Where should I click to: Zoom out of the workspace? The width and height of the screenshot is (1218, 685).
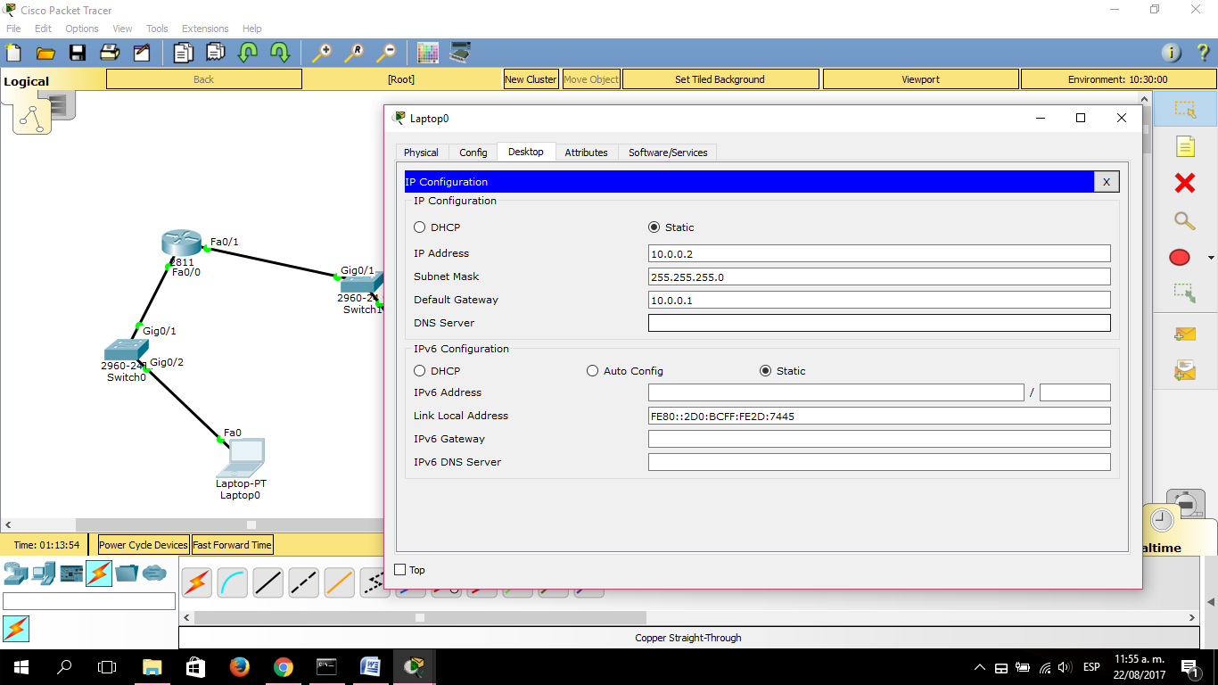[386, 53]
